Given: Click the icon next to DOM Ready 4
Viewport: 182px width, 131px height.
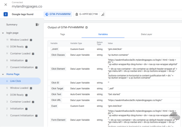Looking at the screenshot, I should pyautogui.click(x=26, y=95).
